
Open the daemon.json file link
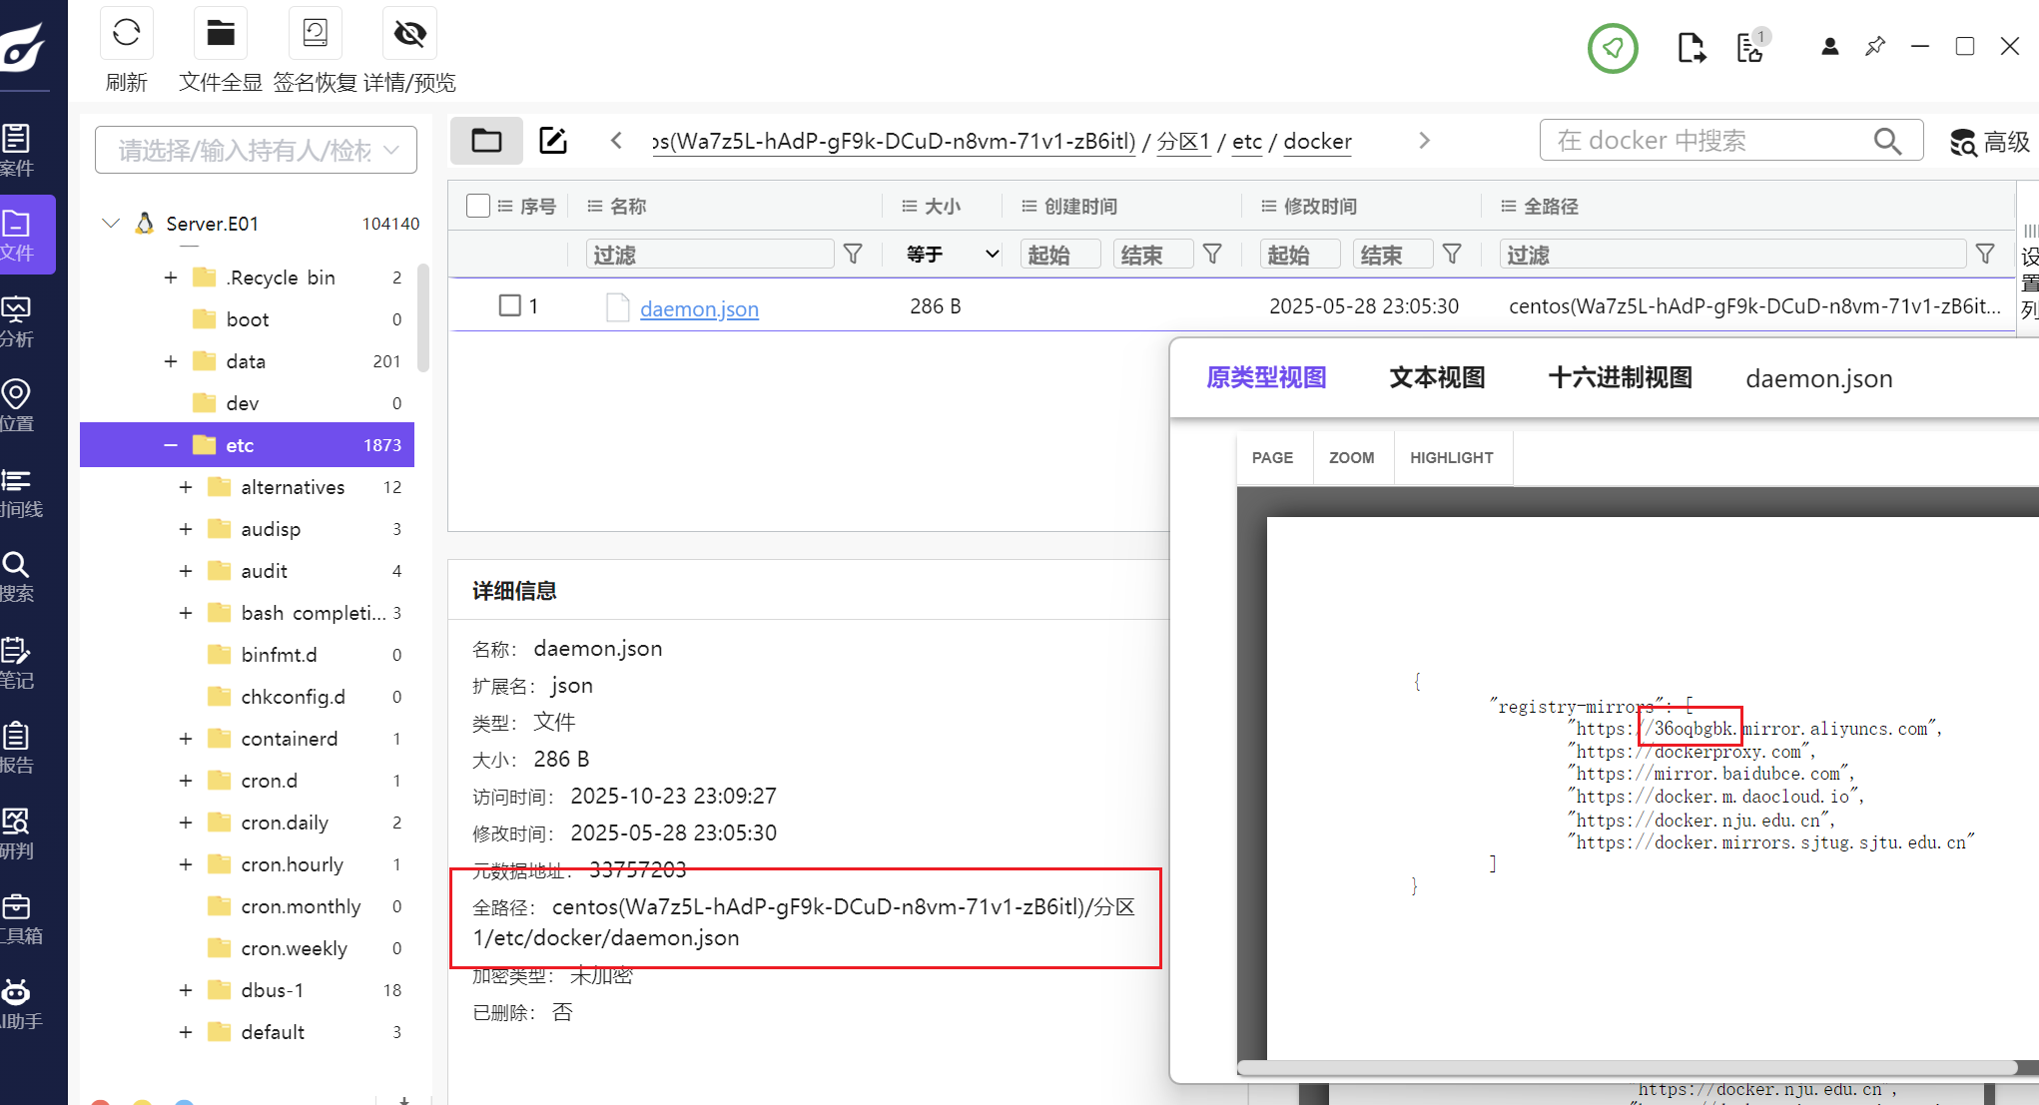698,308
